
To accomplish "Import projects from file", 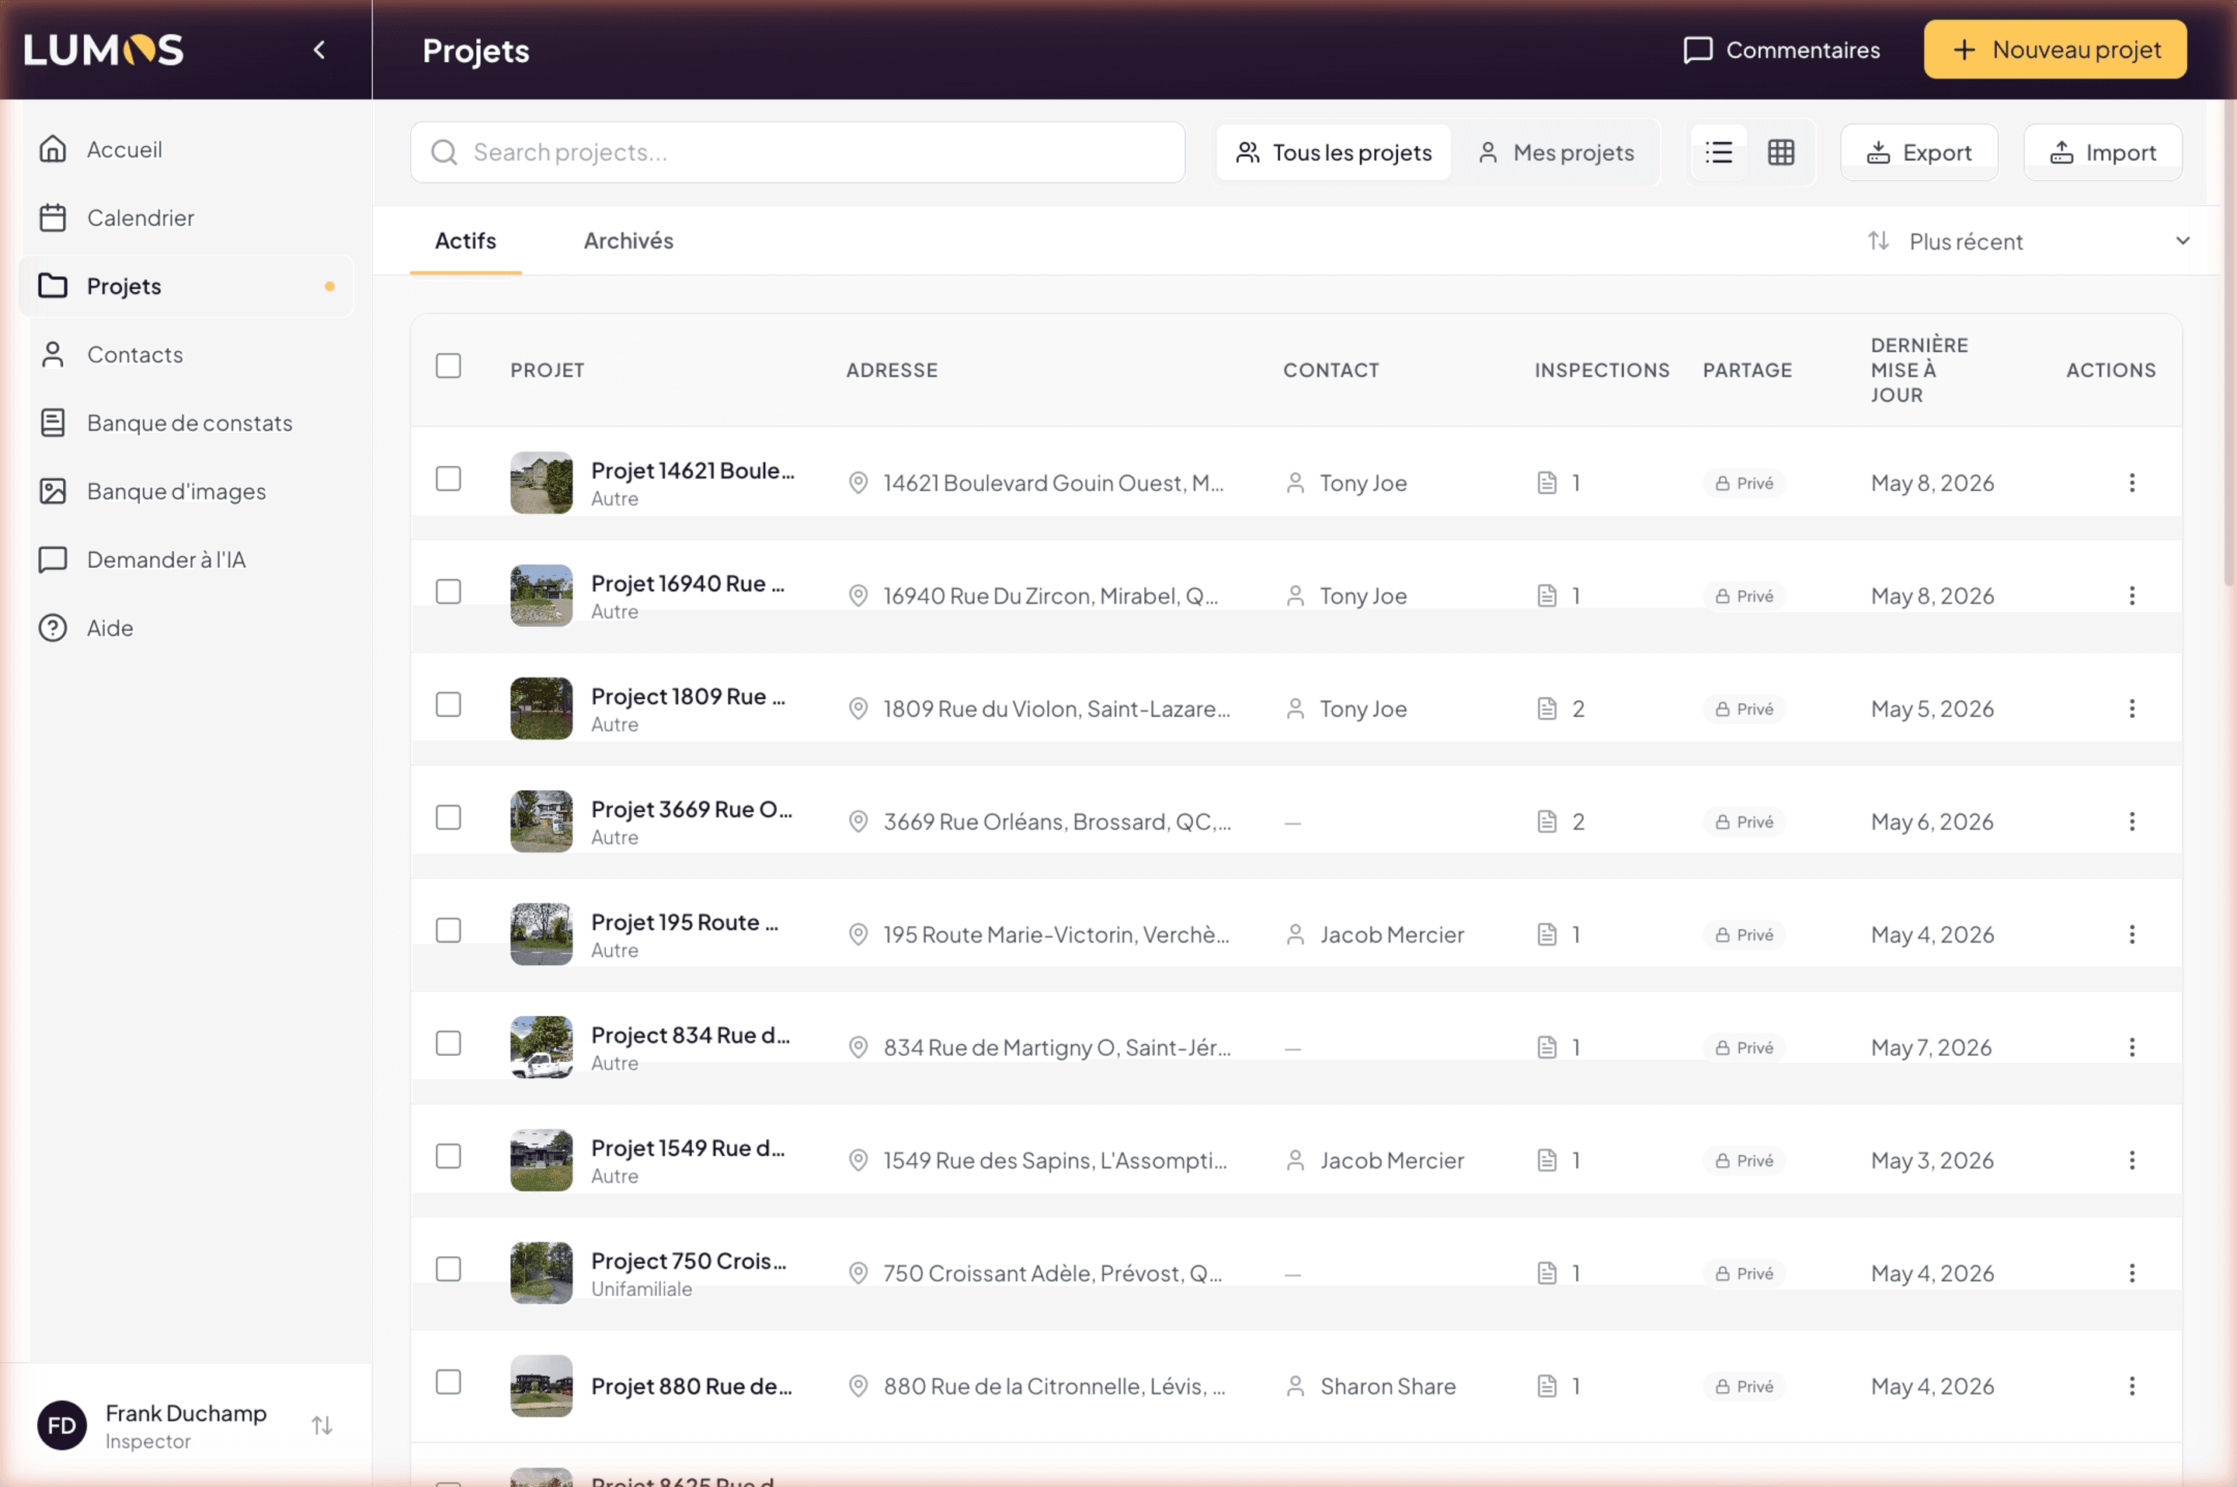I will (x=2103, y=151).
